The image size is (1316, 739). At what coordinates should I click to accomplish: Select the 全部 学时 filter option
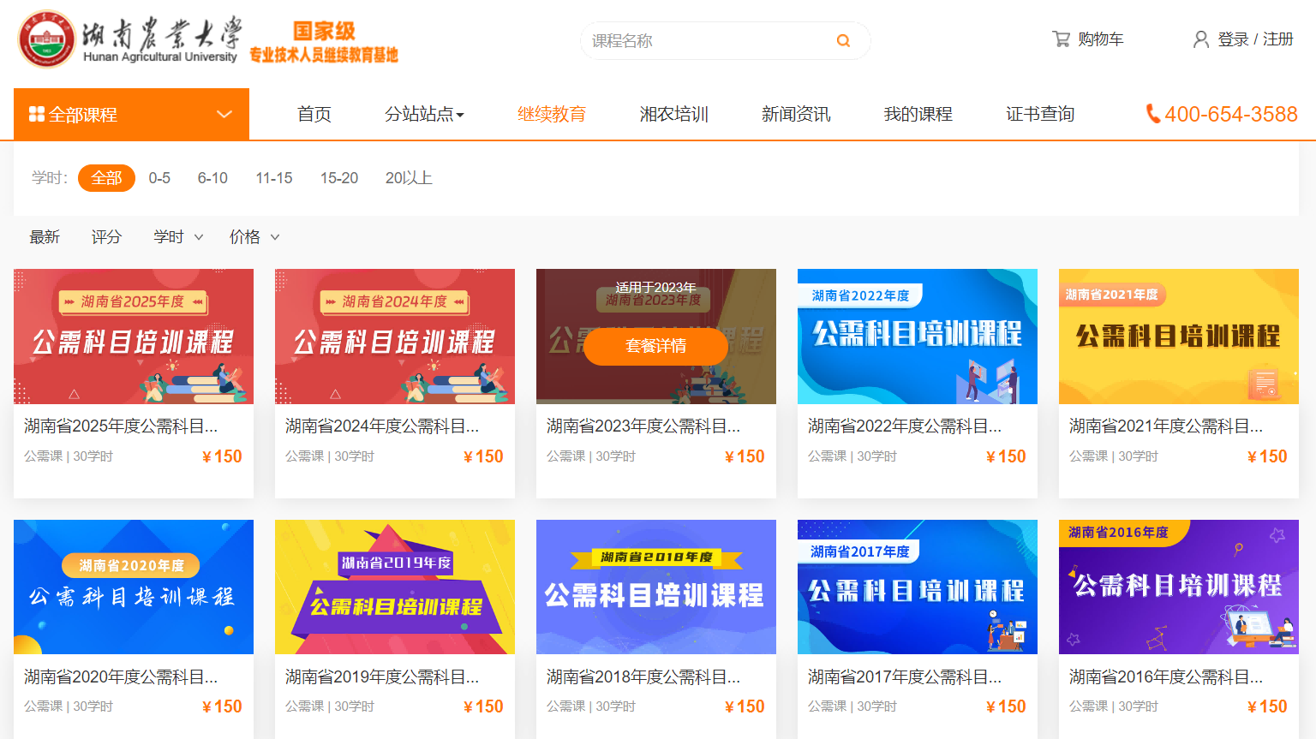106,178
